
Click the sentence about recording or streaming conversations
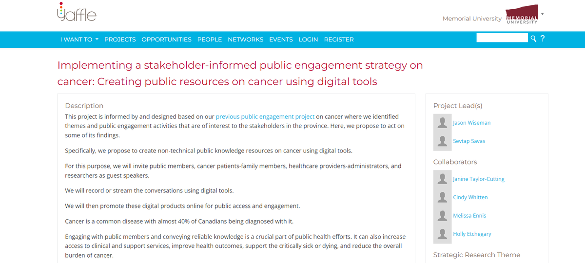pyautogui.click(x=149, y=190)
